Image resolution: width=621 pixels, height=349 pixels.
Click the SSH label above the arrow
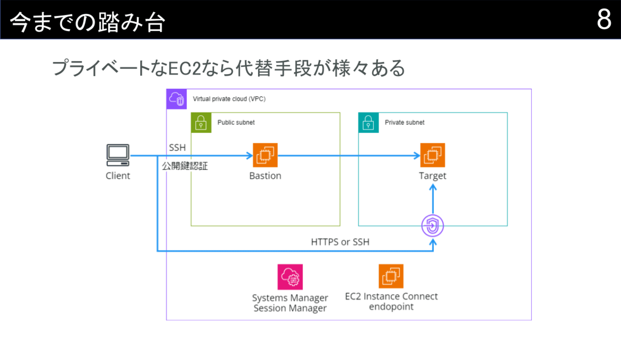click(x=177, y=147)
